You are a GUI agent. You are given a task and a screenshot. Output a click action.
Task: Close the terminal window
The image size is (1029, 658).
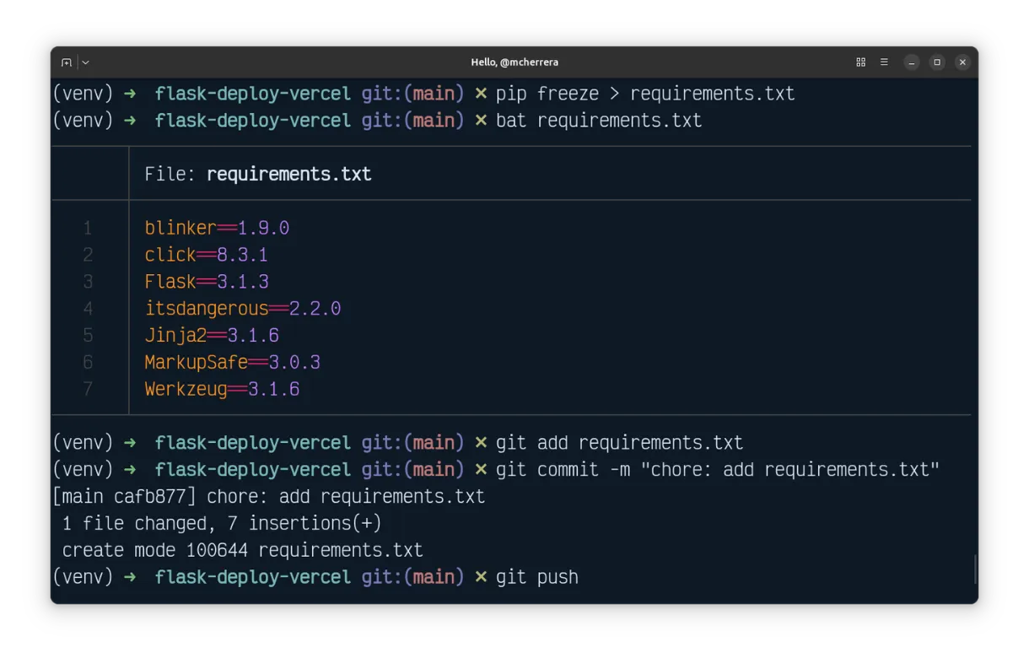tap(962, 62)
